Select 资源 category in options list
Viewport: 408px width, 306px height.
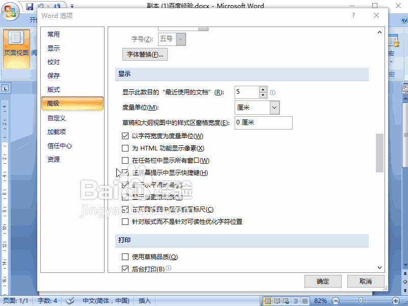(x=54, y=159)
